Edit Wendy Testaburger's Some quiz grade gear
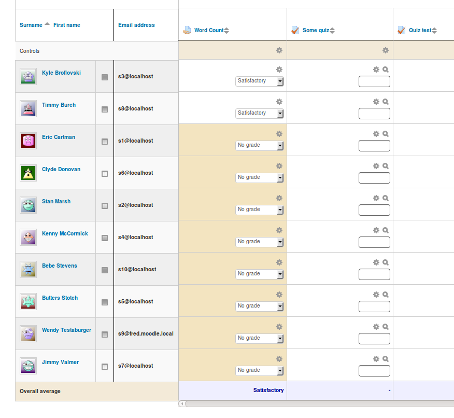 tap(376, 327)
